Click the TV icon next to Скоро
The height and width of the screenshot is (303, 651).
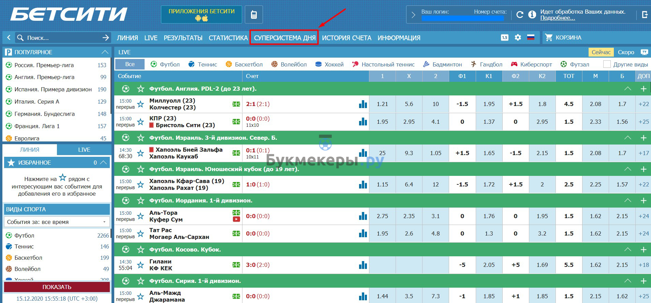point(644,52)
